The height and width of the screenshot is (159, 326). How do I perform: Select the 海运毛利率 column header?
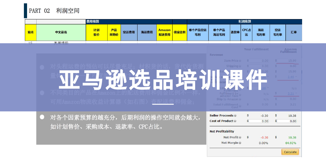coord(261,32)
